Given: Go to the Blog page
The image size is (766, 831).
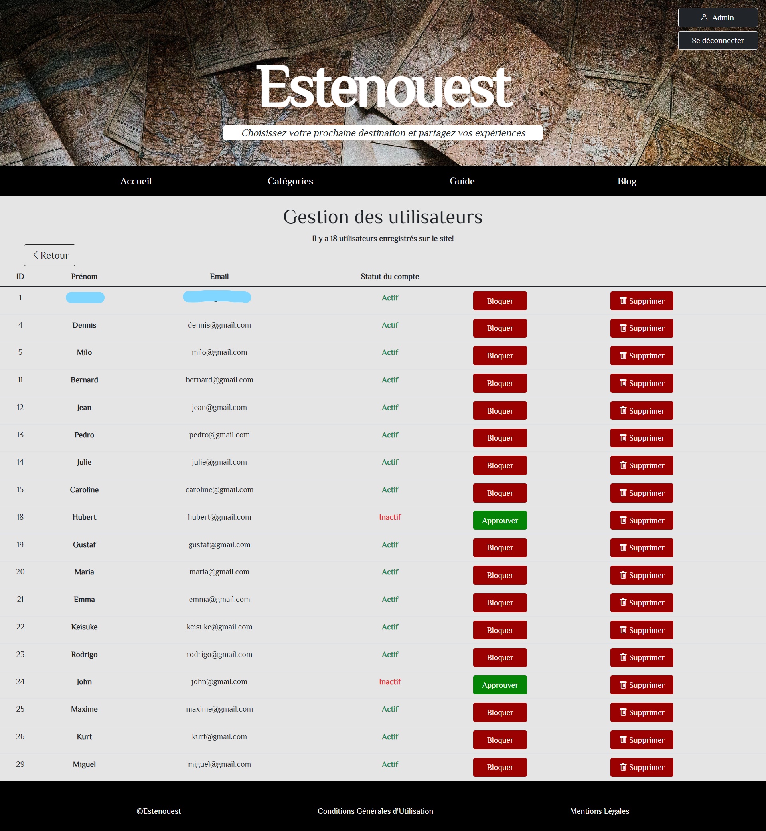Looking at the screenshot, I should [626, 181].
